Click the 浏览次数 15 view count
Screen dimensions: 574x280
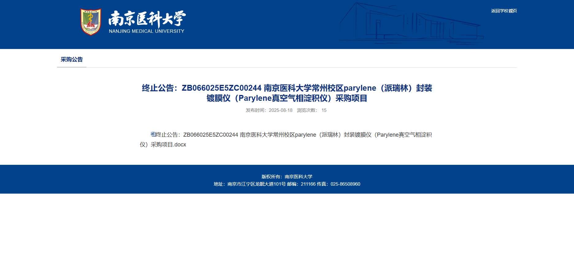point(312,110)
